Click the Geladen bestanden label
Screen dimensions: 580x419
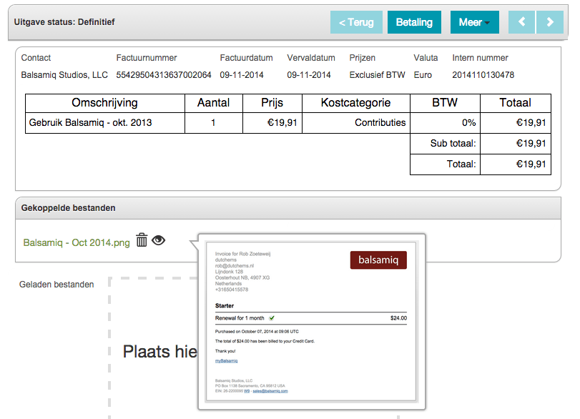coord(56,285)
